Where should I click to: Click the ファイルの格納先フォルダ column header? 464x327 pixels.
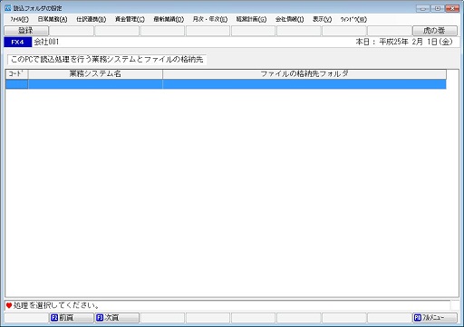point(304,74)
